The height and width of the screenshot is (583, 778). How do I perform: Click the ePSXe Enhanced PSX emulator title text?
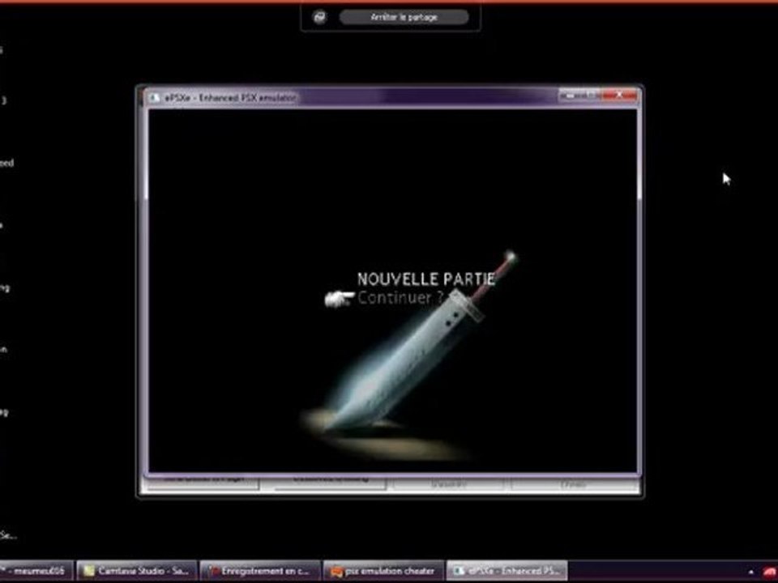click(x=230, y=98)
